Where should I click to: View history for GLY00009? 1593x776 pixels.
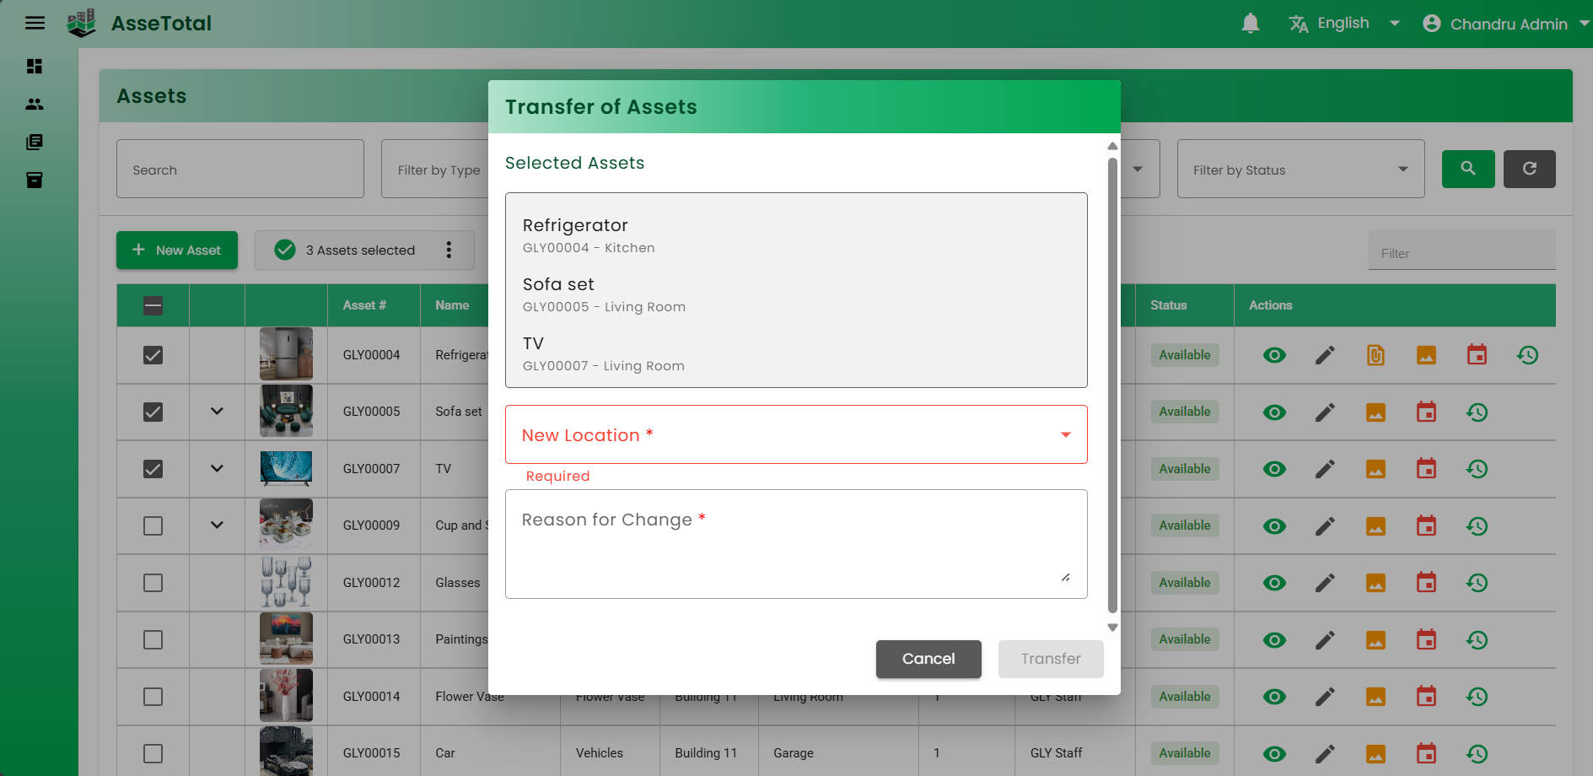[x=1477, y=525]
